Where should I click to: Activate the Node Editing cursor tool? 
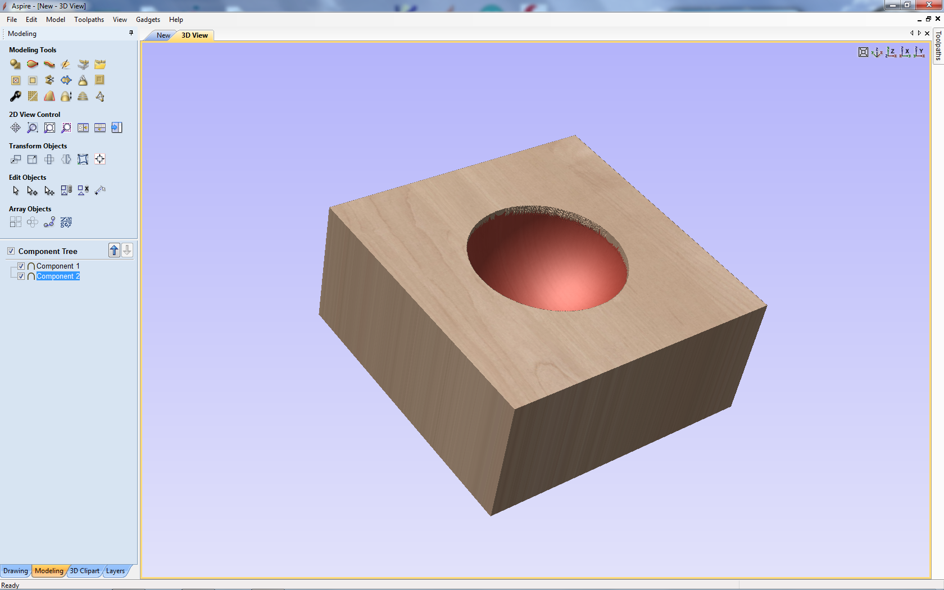tap(32, 191)
